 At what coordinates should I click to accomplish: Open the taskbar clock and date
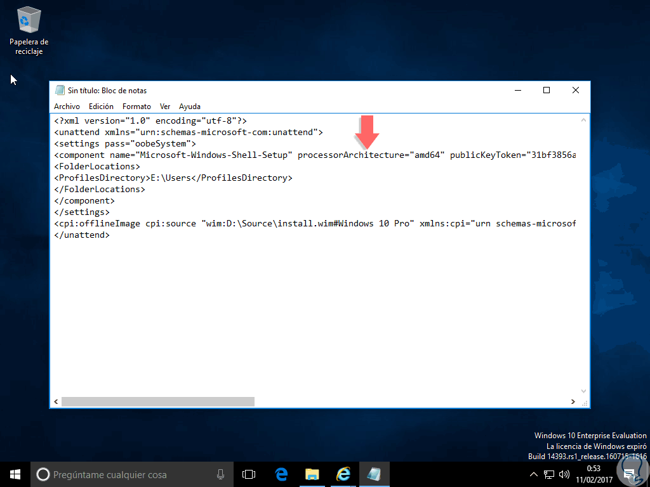594,474
